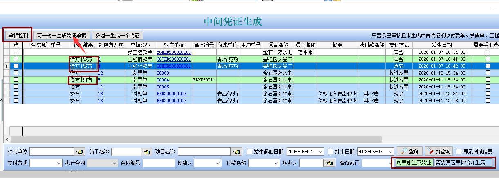Tick the select box for row GCJKD200000001
This screenshot has width=499, height=178.
[16, 59]
